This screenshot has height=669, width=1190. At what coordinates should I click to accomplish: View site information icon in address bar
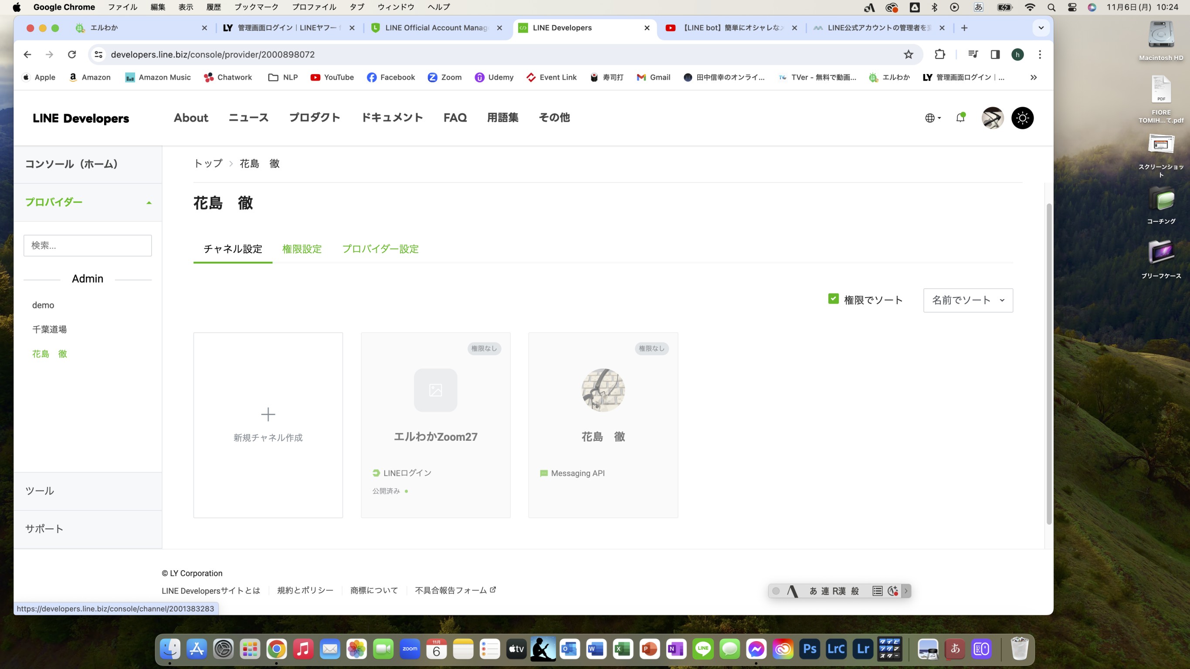(98, 54)
